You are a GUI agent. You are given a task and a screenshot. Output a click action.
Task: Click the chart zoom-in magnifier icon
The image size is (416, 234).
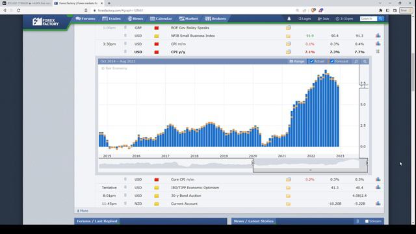pos(365,61)
